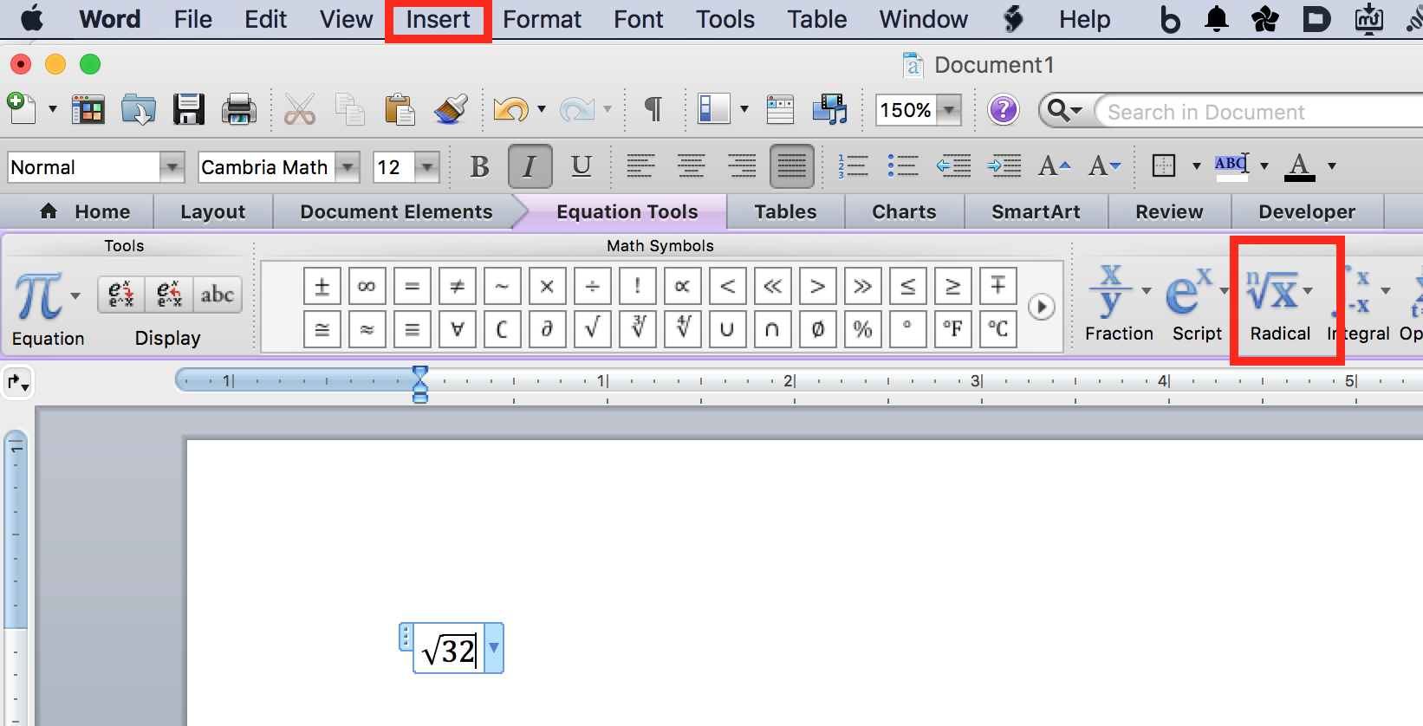The image size is (1423, 726).
Task: Click the Cut scissors icon
Action: 300,110
